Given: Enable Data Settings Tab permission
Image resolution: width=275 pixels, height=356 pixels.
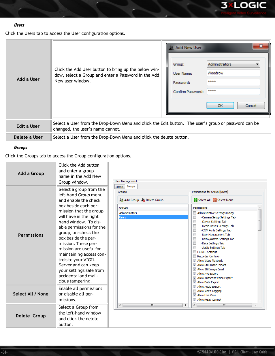Looking at the screenshot, I should coord(195,243).
